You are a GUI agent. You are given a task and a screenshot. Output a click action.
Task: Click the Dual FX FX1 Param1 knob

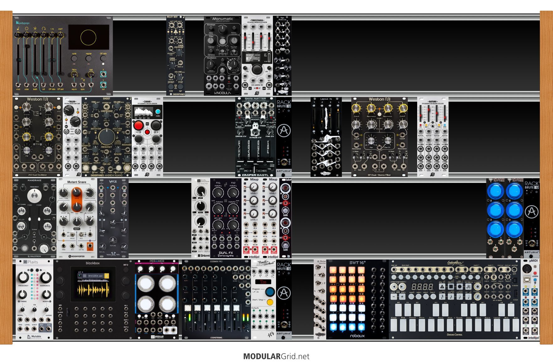[218, 193]
